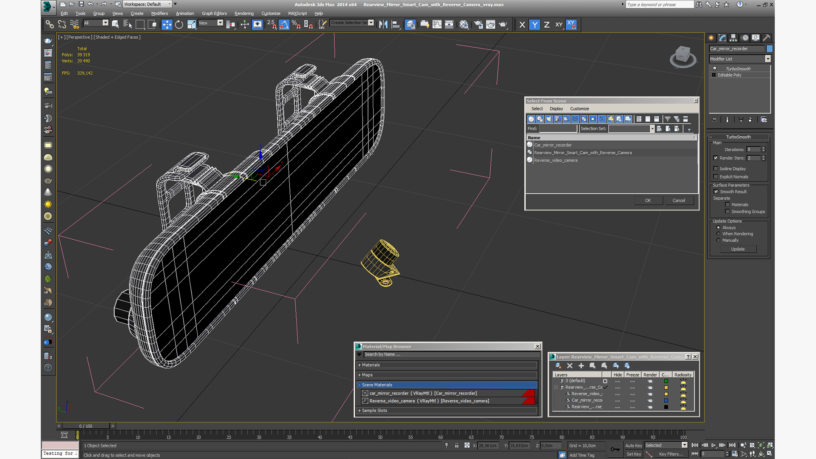Delete highlighted layer using X icon
Screen dimensions: 816x459
[x=569, y=365]
